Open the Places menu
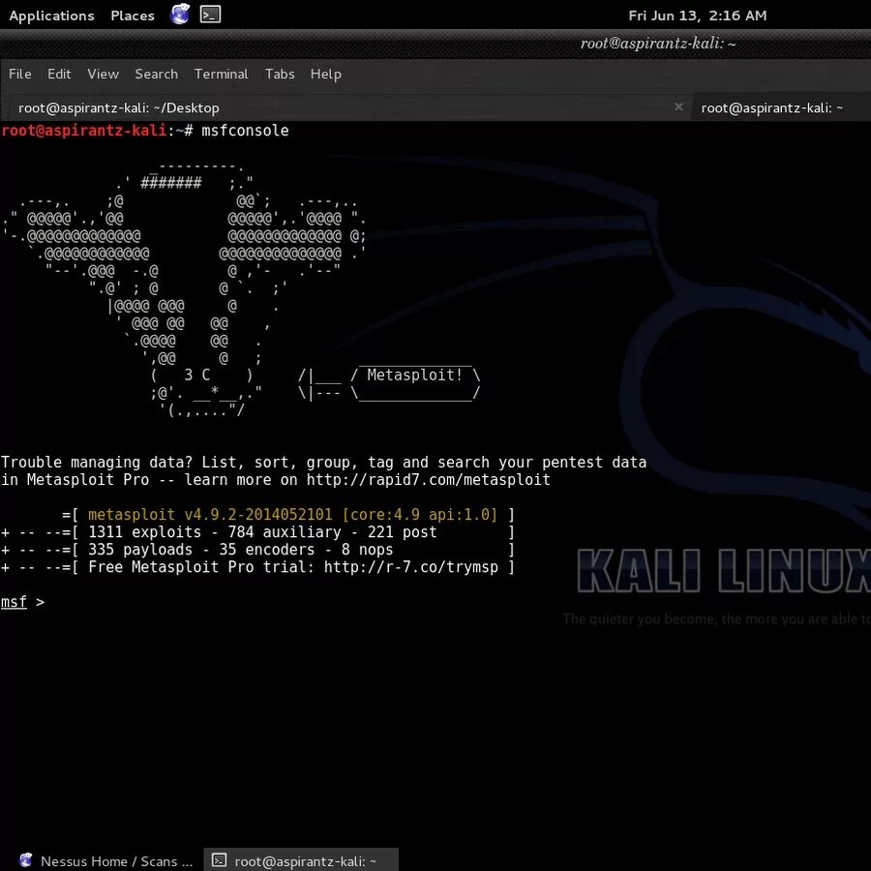Image resolution: width=871 pixels, height=871 pixels. 133,15
